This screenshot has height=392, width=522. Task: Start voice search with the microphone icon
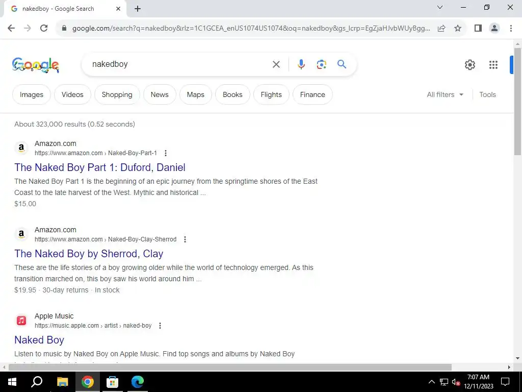[301, 64]
